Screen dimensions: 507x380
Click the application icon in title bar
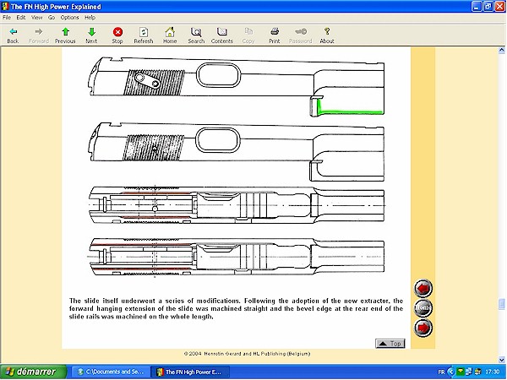pos(5,6)
